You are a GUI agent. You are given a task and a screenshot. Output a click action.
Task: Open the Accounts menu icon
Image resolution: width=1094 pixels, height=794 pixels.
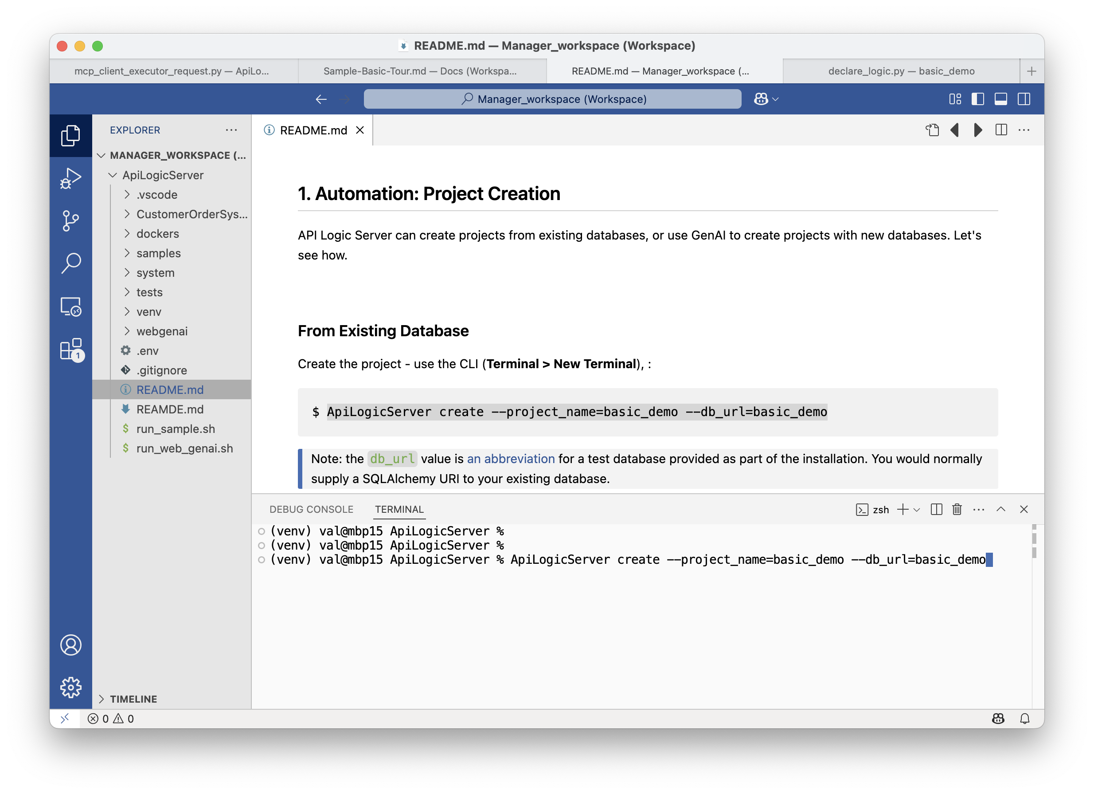pos(71,645)
